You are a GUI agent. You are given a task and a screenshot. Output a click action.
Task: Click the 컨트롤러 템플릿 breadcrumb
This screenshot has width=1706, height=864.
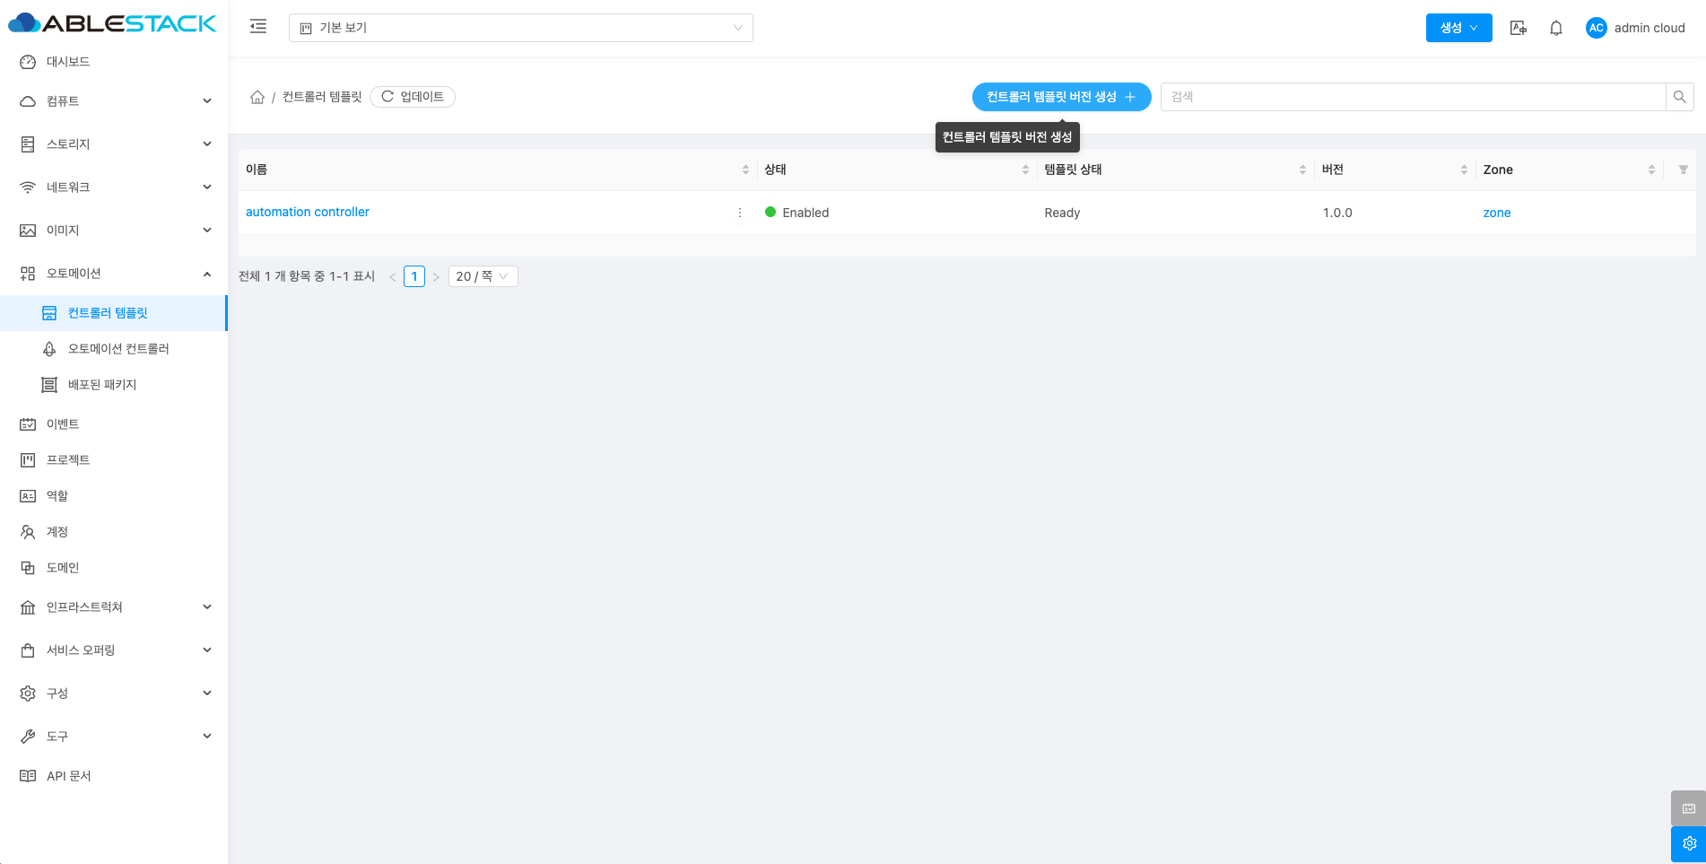click(322, 97)
